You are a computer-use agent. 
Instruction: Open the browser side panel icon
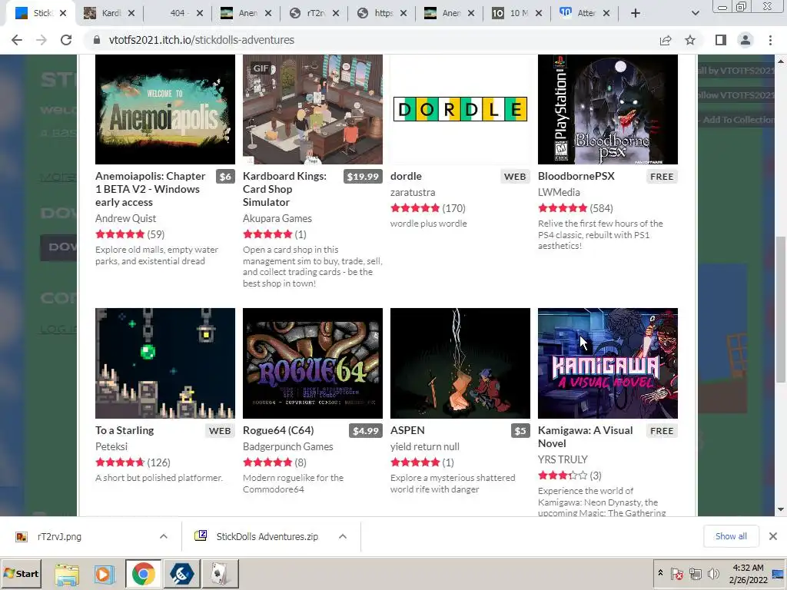(x=721, y=40)
